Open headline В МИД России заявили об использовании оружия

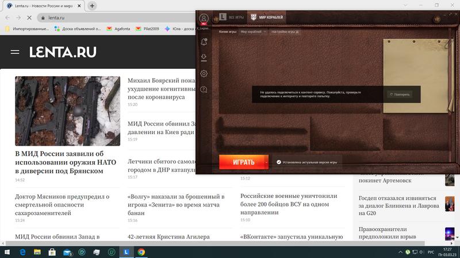[66, 162]
